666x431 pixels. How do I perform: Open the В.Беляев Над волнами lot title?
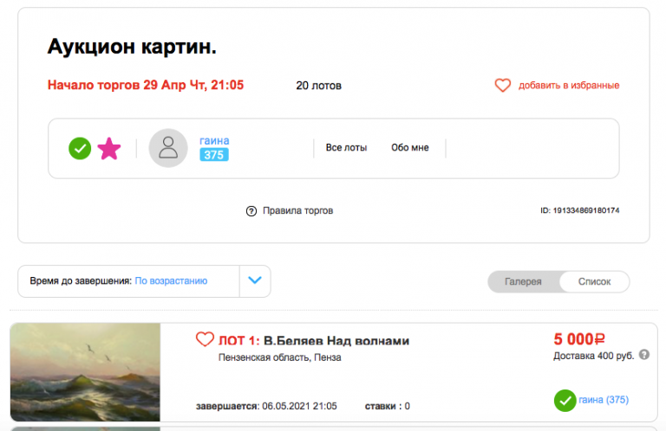coord(336,340)
